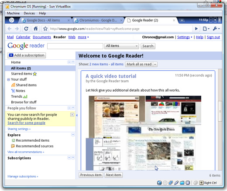Open Subscriptions options dropdown arrow
This screenshot has height=191, width=227.
click(73, 158)
